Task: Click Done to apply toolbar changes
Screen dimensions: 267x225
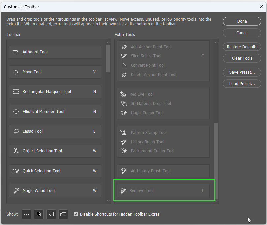Action: click(242, 21)
